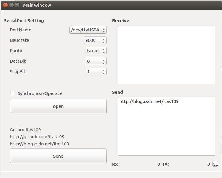This screenshot has width=222, height=178.
Task: Click the Baudrate label
Action: coord(19,40)
